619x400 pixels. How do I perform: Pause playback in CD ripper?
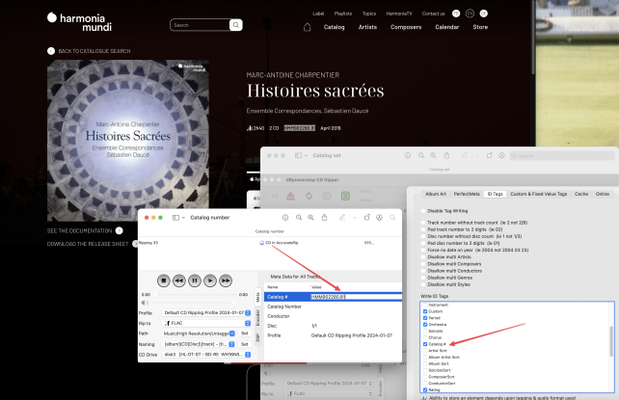coord(195,280)
